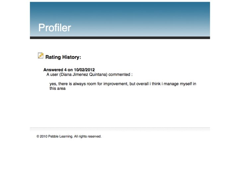
Task: Click the comment line starting "yes, there is always room"
Action: 123,84
